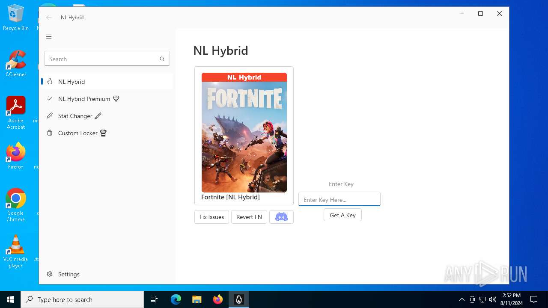Click the trophy icon after Custom Locker

click(103, 133)
